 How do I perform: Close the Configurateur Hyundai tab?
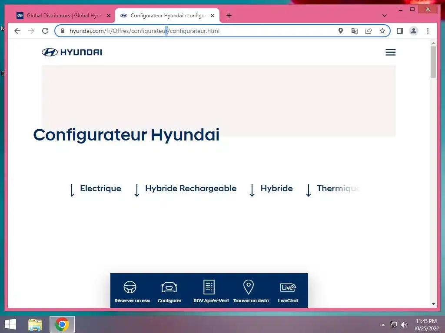pyautogui.click(x=212, y=16)
